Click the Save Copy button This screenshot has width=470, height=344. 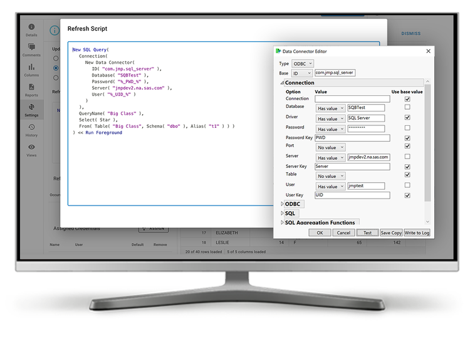coord(391,233)
